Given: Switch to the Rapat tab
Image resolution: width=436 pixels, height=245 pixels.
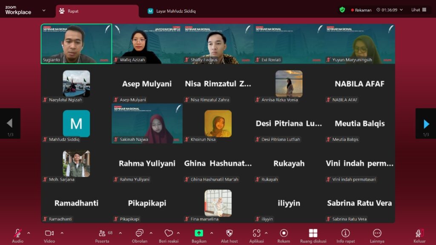Looking at the screenshot, I should tap(97, 11).
